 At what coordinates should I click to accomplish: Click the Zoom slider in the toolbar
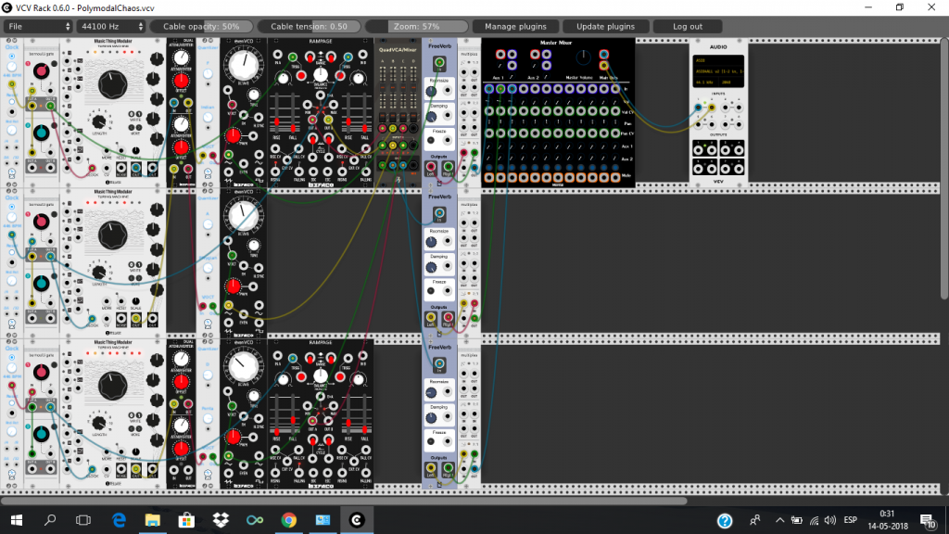[417, 27]
